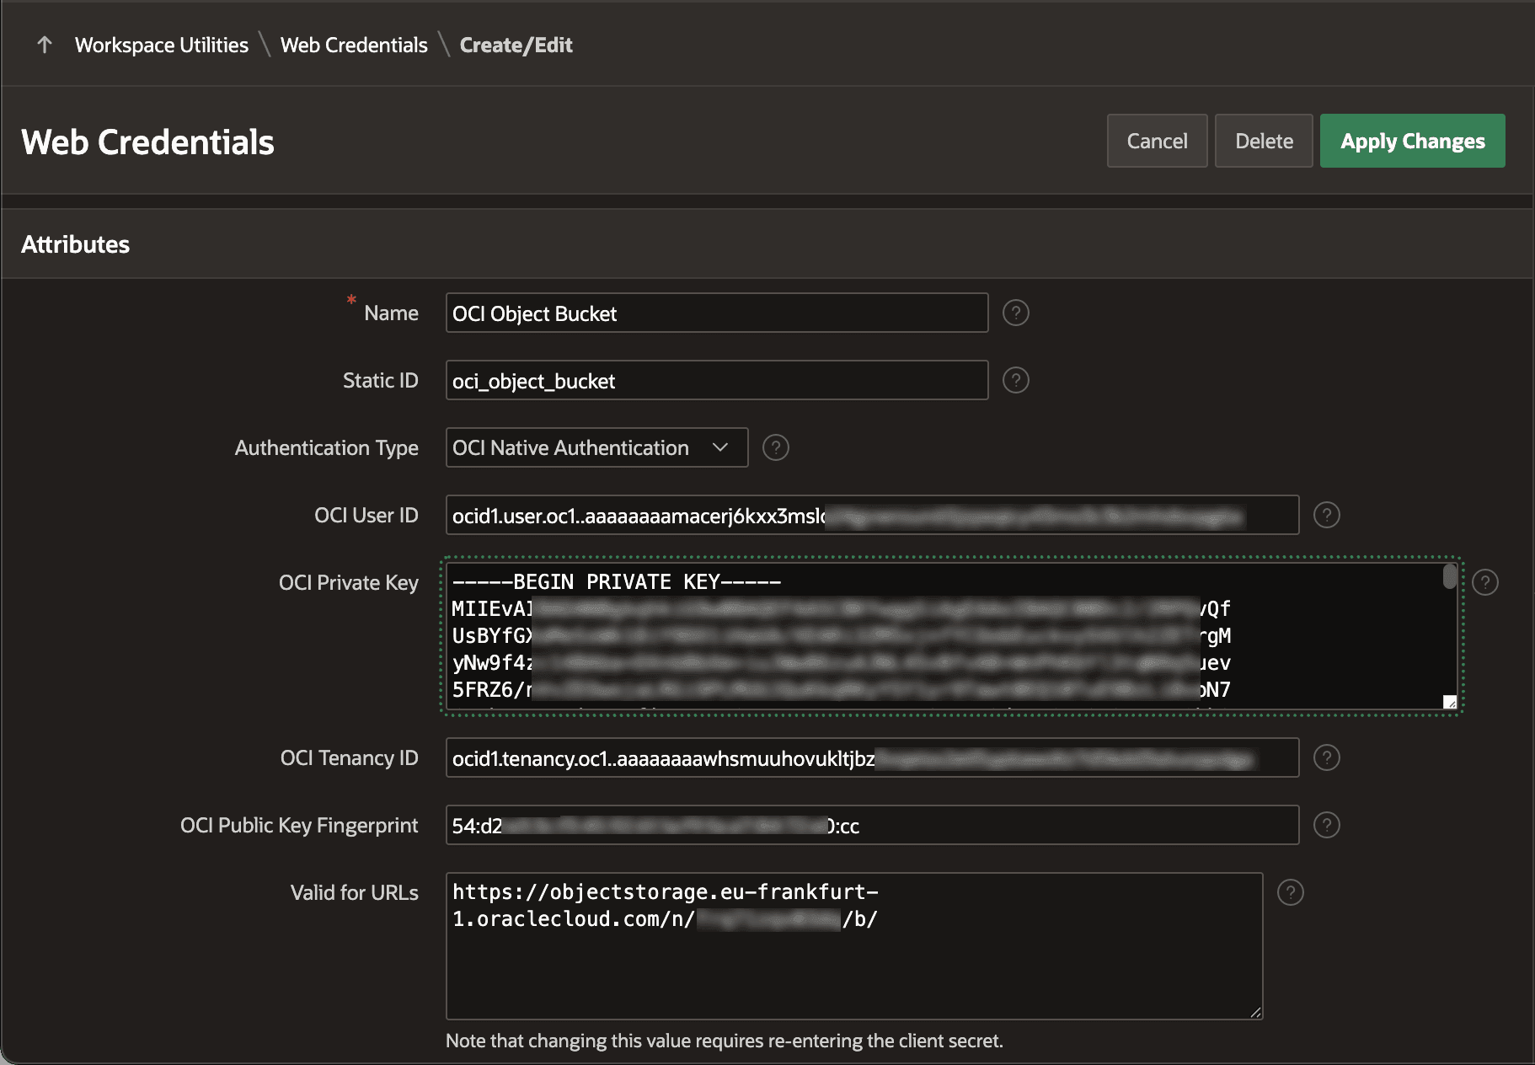
Task: Click the up arrow breadcrumb icon
Action: 45,45
